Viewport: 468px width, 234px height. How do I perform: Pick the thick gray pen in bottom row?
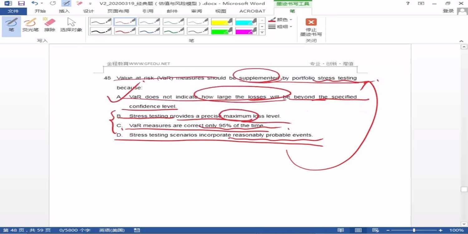(x=197, y=31)
